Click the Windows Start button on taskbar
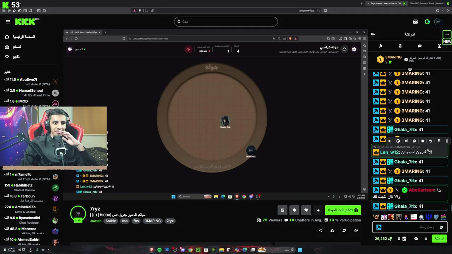The image size is (452, 254). tap(300, 250)
